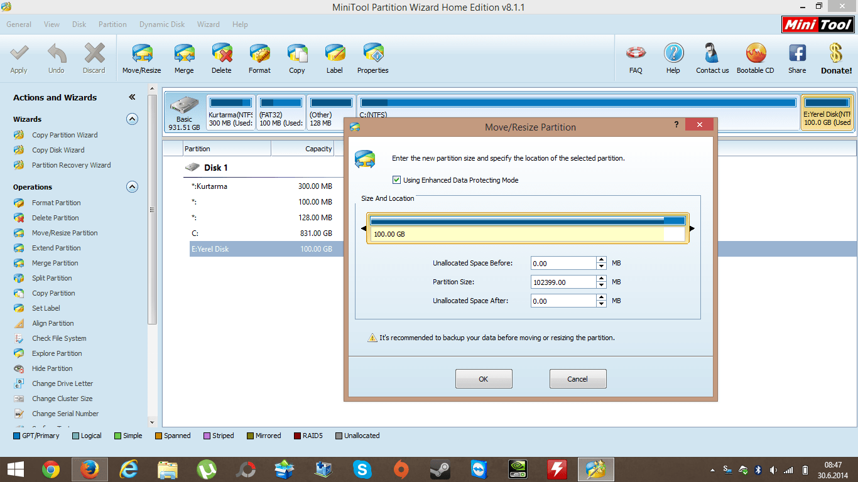Select the E:Yerel Disk partition row
Viewport: 858px width, 482px height.
tap(267, 249)
